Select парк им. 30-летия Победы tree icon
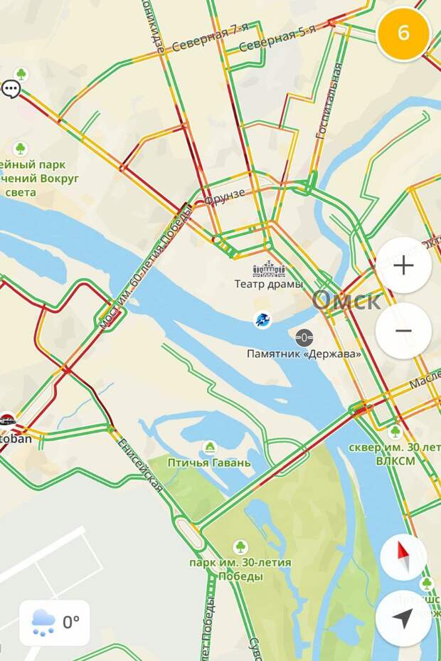This screenshot has height=661, width=441. (x=240, y=547)
